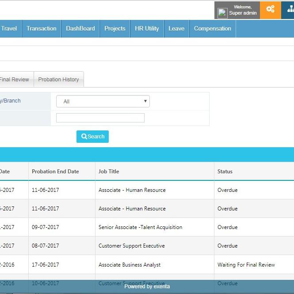Click the Welcome Super admin label
Image resolution: width=294 pixels, height=294 pixels.
tap(243, 10)
